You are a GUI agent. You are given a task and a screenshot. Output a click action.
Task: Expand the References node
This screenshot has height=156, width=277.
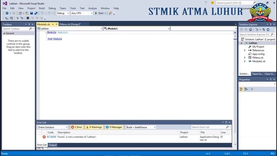pyautogui.click(x=245, y=50)
